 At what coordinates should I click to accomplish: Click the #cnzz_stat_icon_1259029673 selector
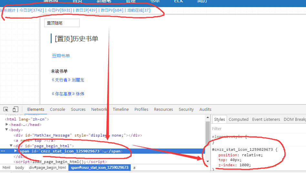pyautogui.click(x=242, y=149)
